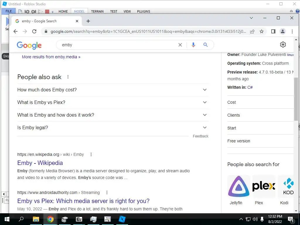Click the page vertical scrollbar thumb
The height and width of the screenshot is (225, 300).
(296, 99)
